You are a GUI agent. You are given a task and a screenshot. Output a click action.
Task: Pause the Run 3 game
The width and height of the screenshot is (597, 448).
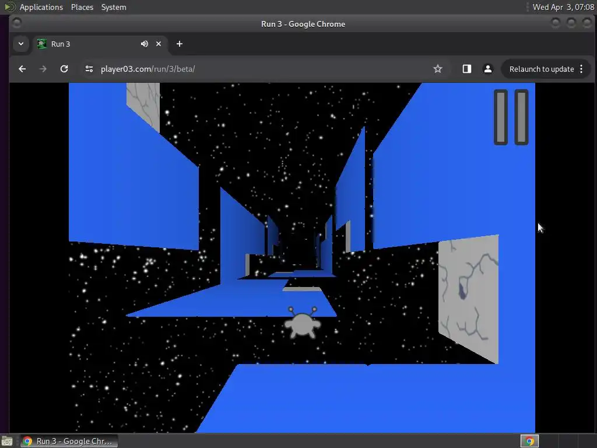[511, 117]
